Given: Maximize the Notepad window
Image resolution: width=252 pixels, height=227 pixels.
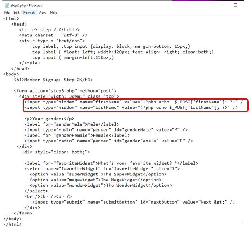Looking at the screenshot, I should point(235,5).
